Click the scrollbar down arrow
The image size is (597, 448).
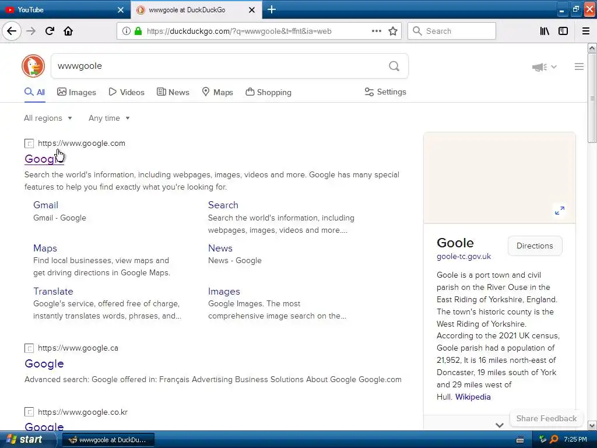pyautogui.click(x=592, y=425)
